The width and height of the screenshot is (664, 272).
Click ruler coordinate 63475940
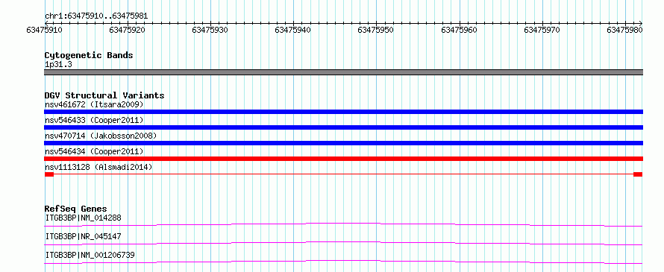pos(293,30)
